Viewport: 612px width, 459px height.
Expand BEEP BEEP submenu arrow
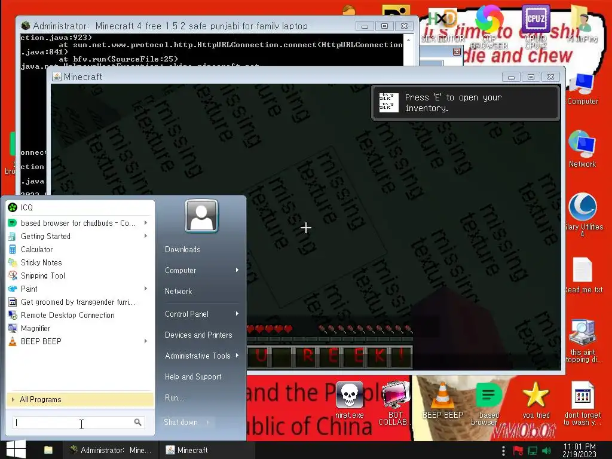(146, 341)
